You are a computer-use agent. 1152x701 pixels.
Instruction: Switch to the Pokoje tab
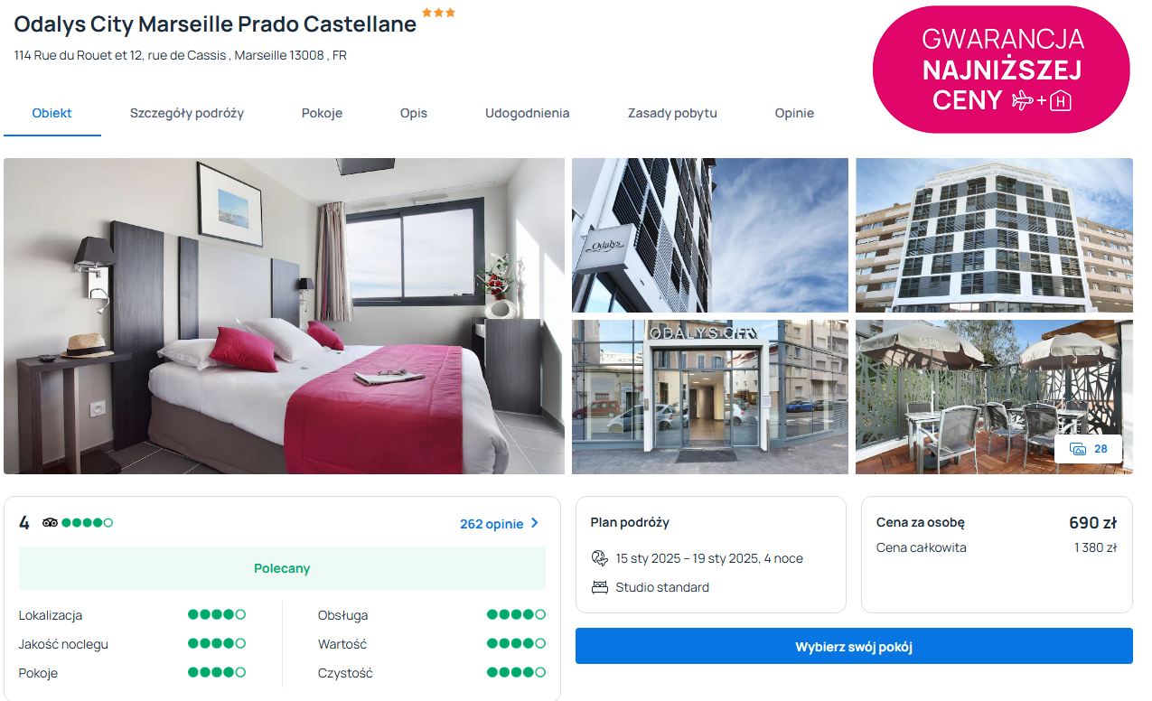click(322, 113)
